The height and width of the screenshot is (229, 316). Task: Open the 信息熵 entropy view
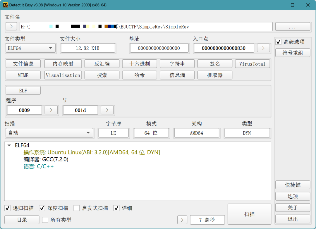177,75
